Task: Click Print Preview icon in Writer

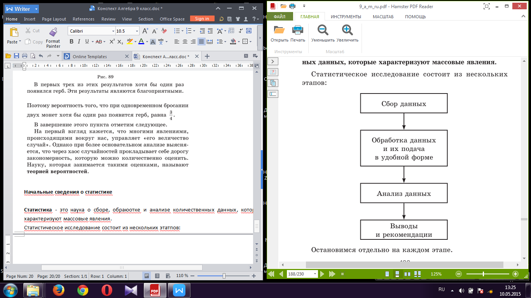Action: coord(33,56)
